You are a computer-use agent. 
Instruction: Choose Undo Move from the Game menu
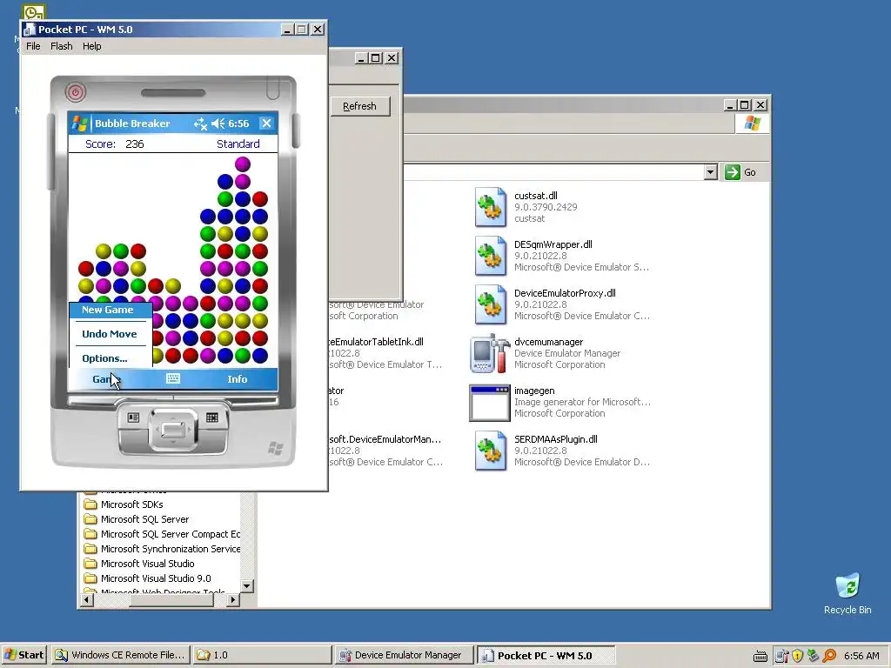pyautogui.click(x=111, y=334)
